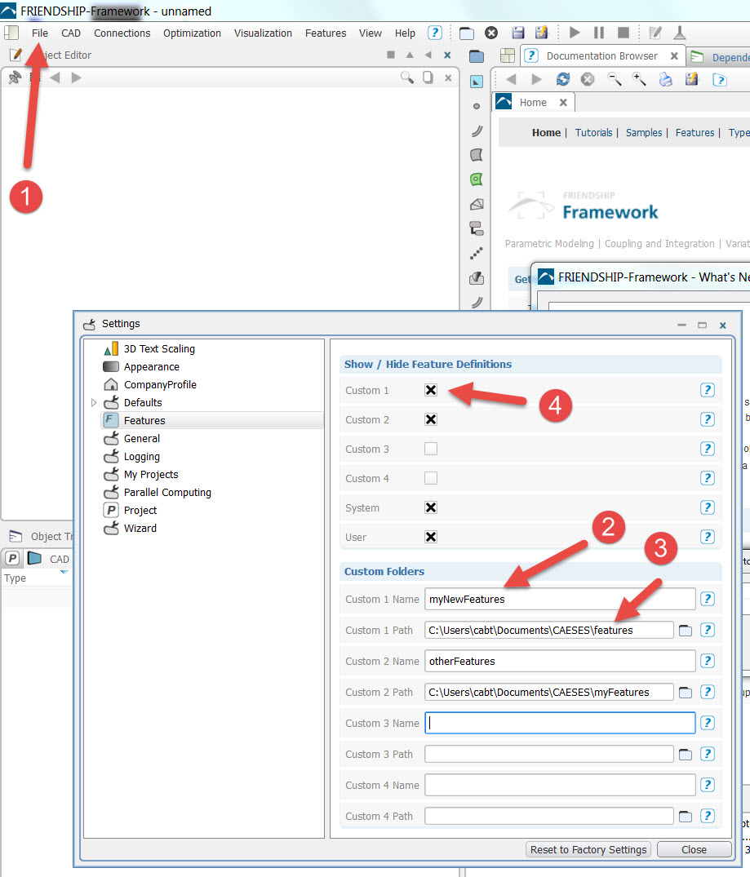This screenshot has width=750, height=877.
Task: Toggle the System checkbox
Action: click(x=430, y=507)
